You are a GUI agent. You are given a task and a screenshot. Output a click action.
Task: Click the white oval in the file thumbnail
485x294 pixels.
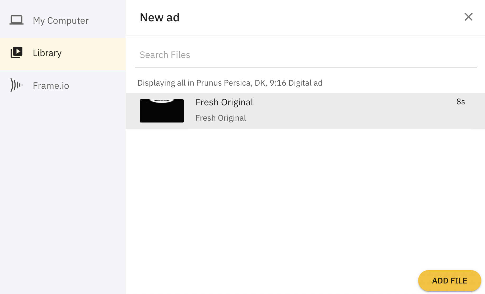coord(162,101)
